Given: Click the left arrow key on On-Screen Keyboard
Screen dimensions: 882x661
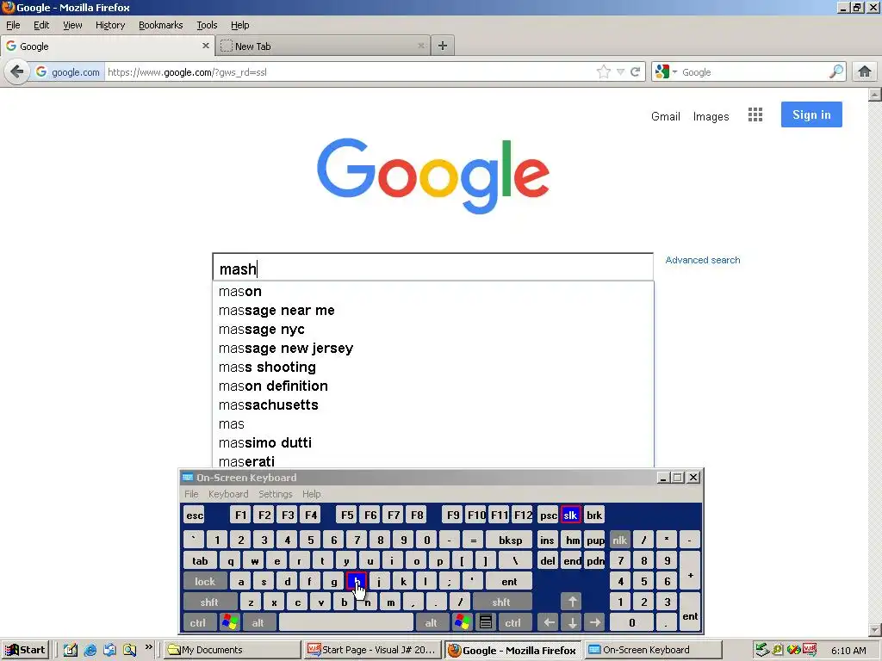Looking at the screenshot, I should coord(549,622).
